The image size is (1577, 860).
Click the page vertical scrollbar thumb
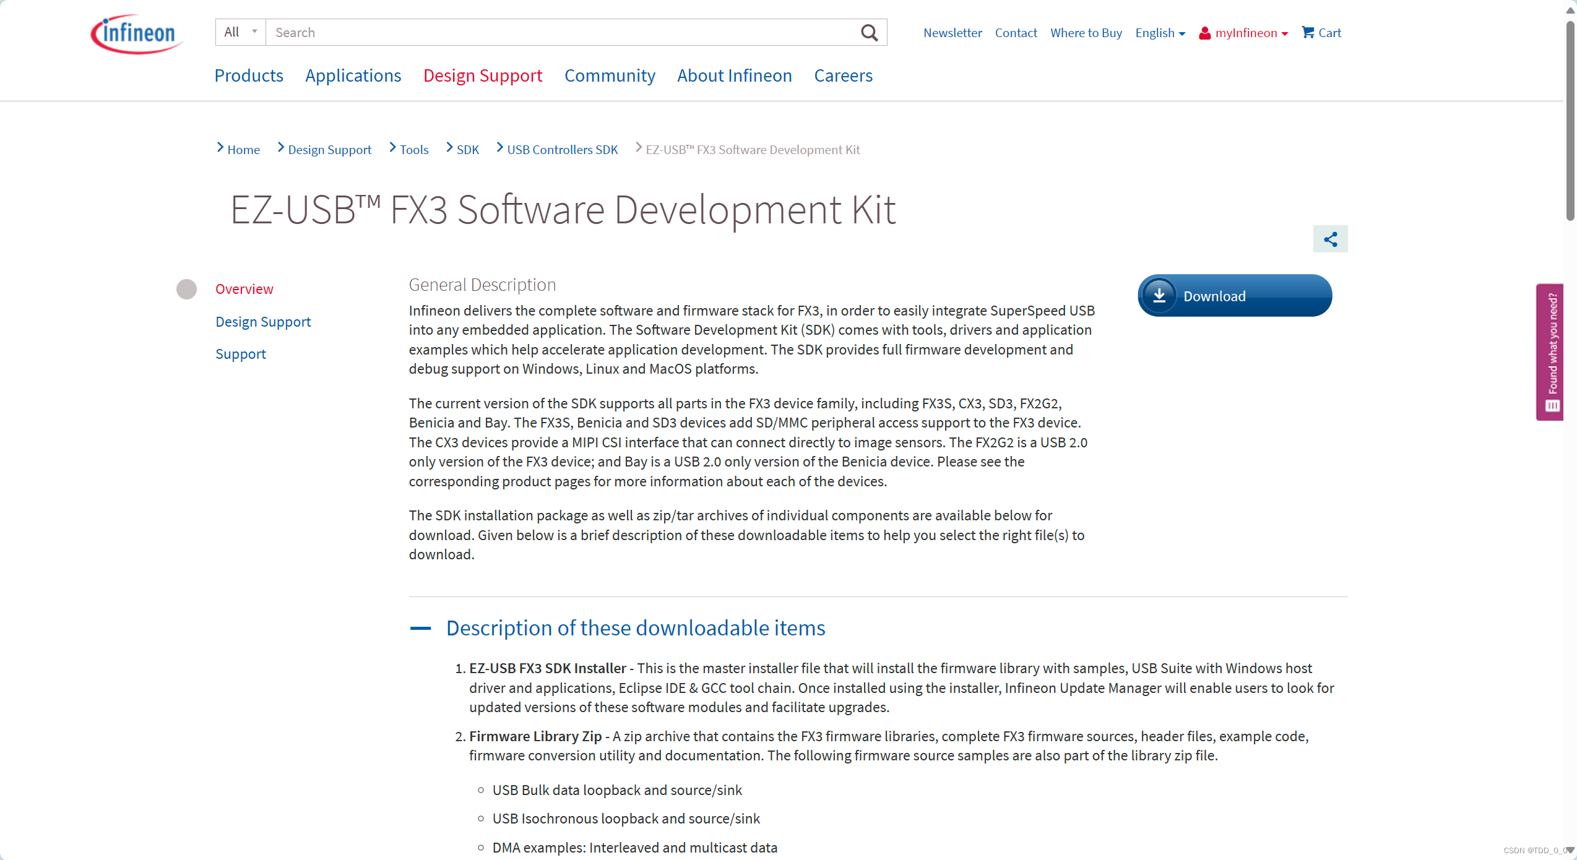click(x=1570, y=121)
